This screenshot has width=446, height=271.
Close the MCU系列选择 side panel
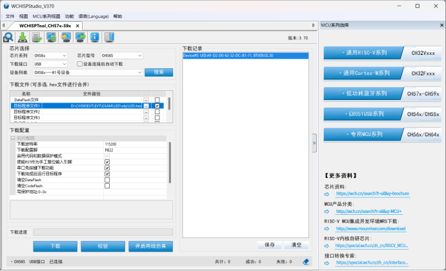[441, 25]
